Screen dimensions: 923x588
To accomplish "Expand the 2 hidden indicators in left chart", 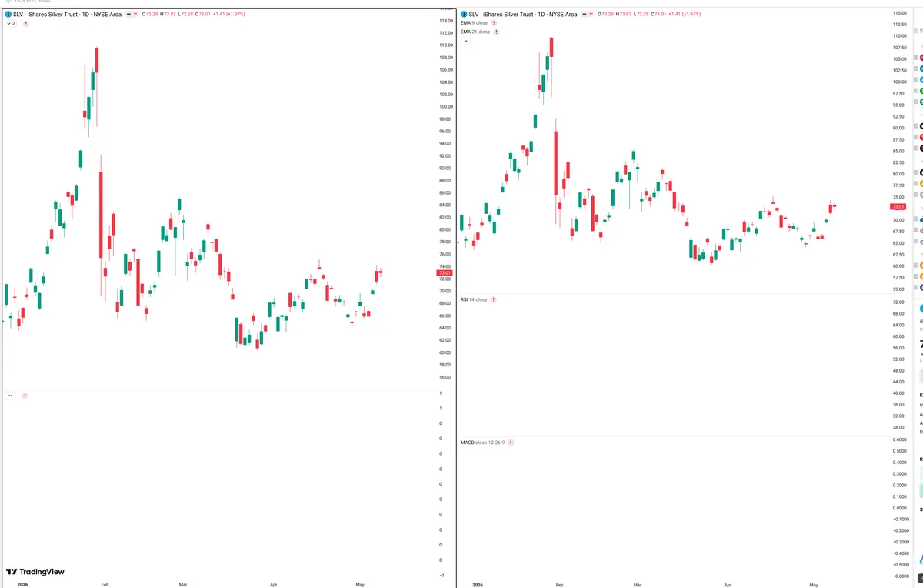I will [11, 24].
